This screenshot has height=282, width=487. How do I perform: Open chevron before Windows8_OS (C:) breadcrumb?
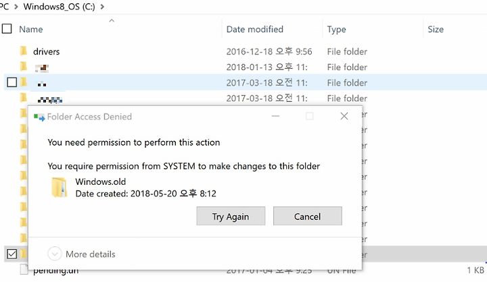click(x=16, y=6)
